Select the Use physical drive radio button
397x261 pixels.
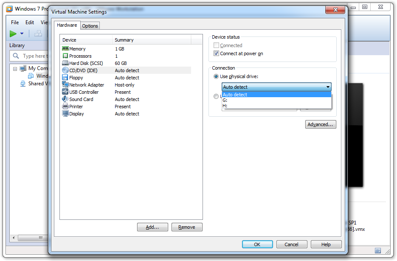click(x=216, y=76)
